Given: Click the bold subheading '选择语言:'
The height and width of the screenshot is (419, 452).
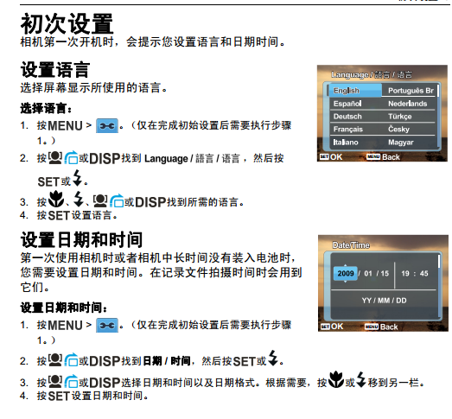Looking at the screenshot, I should [46, 108].
